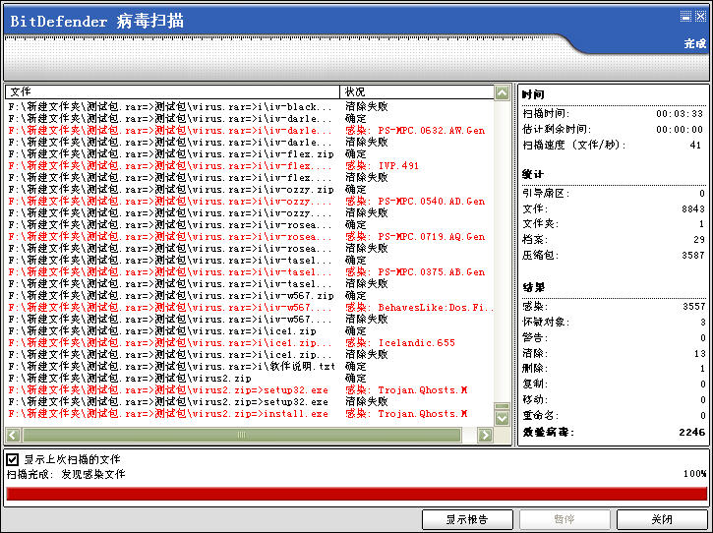
Task: Click the Icelandic.655 infection status
Action: pyautogui.click(x=400, y=343)
